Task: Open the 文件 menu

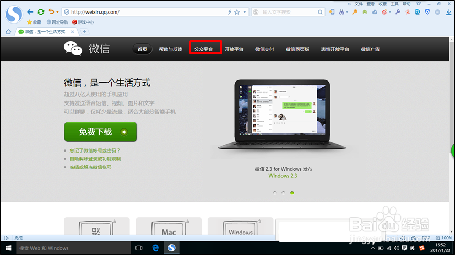Action: (x=359, y=4)
